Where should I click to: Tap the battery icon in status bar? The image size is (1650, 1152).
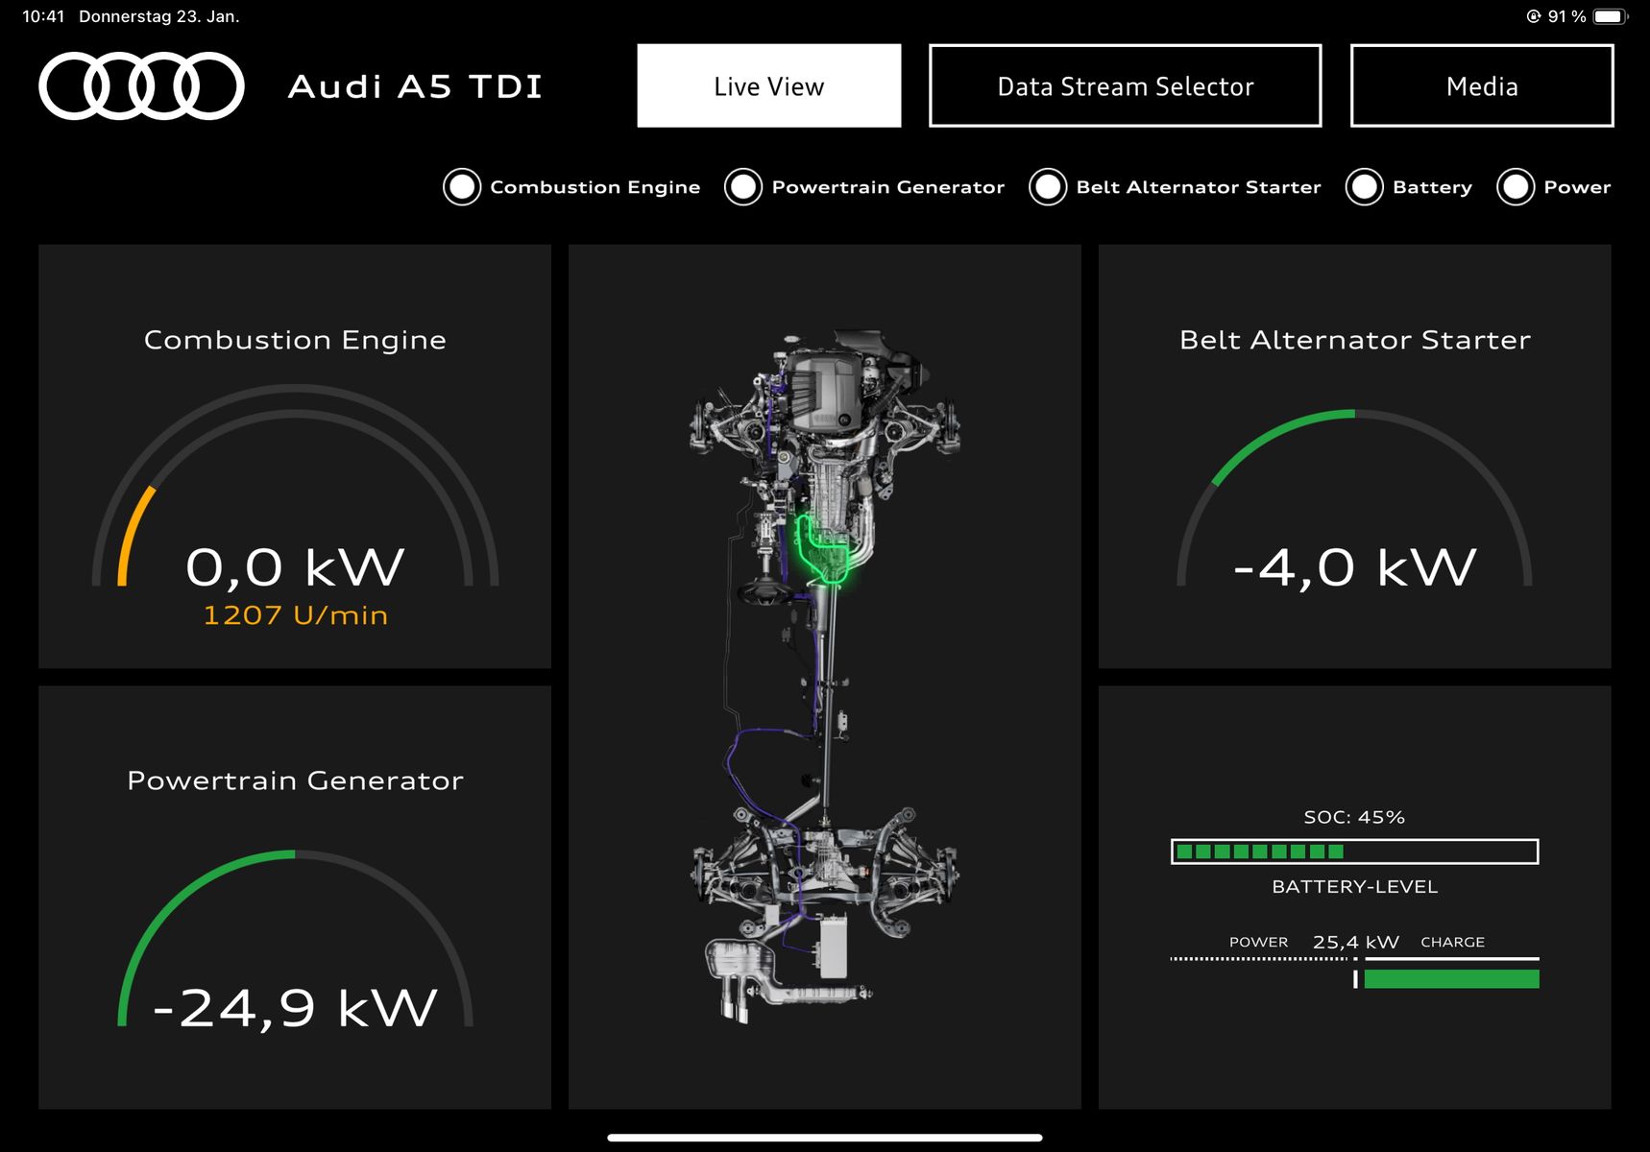(x=1609, y=16)
